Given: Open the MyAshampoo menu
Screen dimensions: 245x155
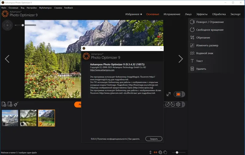Looking at the screenshot, I should tap(45, 8).
